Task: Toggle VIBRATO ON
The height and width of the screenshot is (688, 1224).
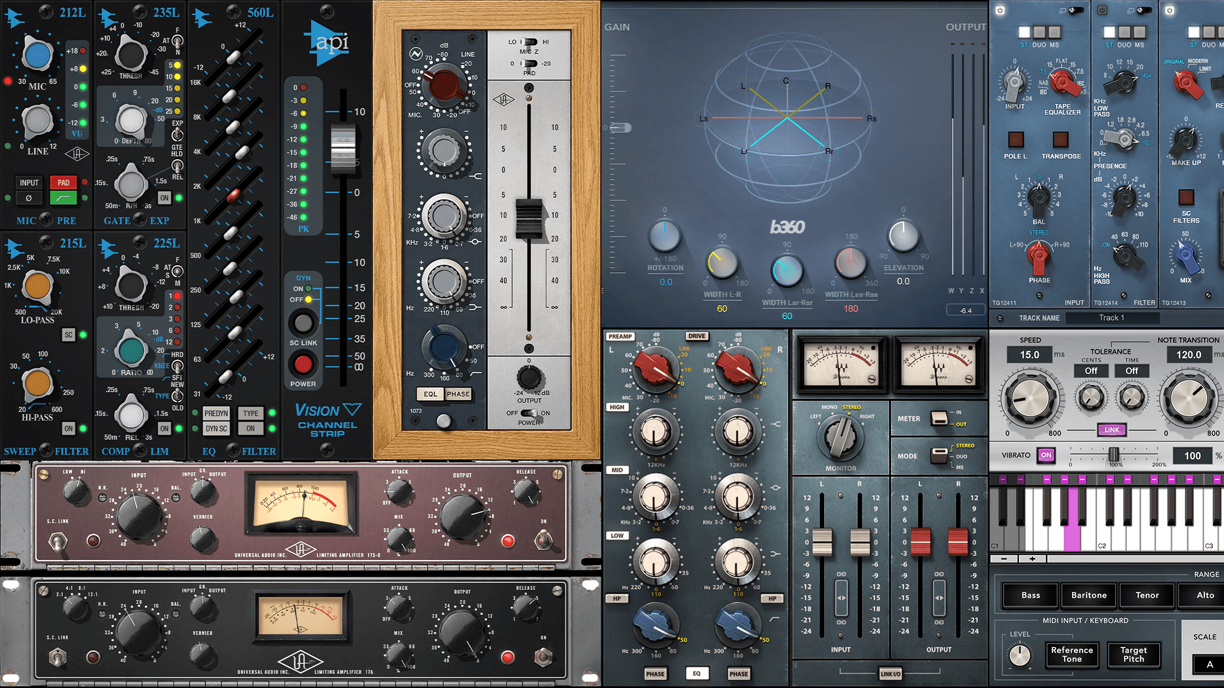Action: (1045, 455)
